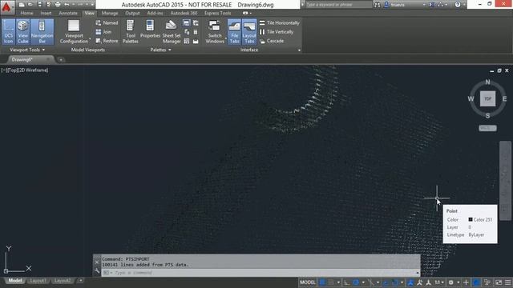Toggle Layout Tabs visibility
513x288 pixels.
pyautogui.click(x=249, y=32)
